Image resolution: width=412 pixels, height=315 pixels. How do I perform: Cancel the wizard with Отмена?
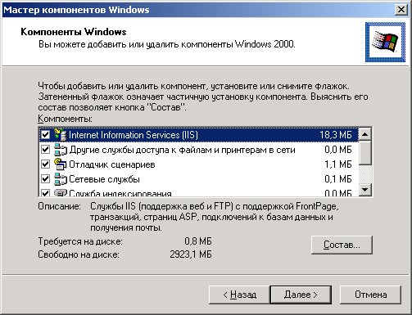click(x=370, y=295)
